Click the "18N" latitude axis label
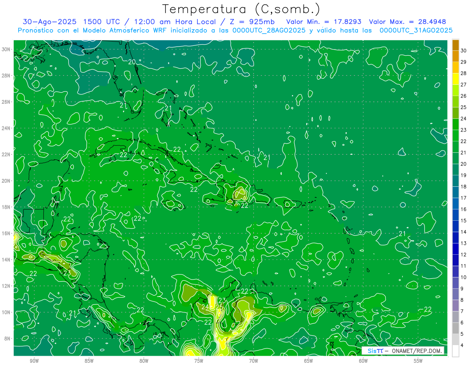 click(x=7, y=207)
